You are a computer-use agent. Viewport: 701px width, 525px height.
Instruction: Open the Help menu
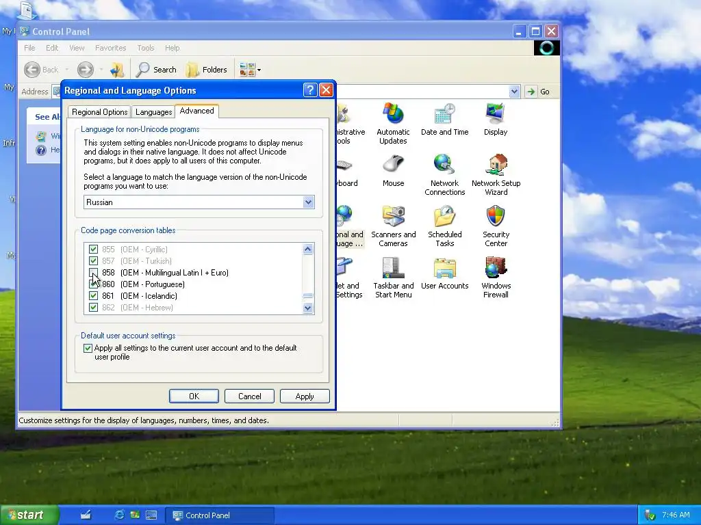[172, 48]
